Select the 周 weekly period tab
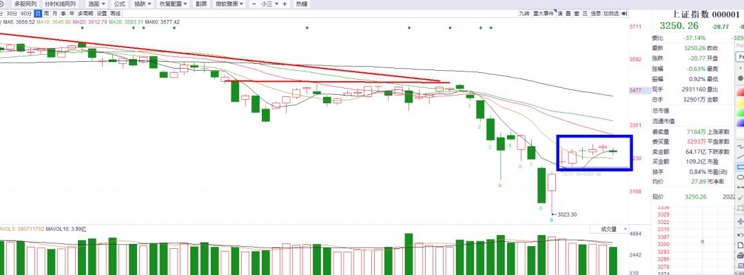744x275 pixels. coord(46,13)
